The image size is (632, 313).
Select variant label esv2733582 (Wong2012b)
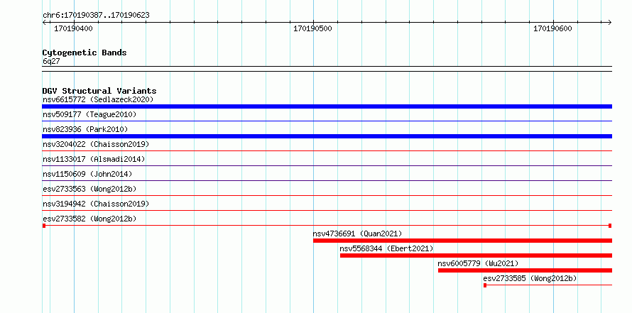pyautogui.click(x=89, y=219)
